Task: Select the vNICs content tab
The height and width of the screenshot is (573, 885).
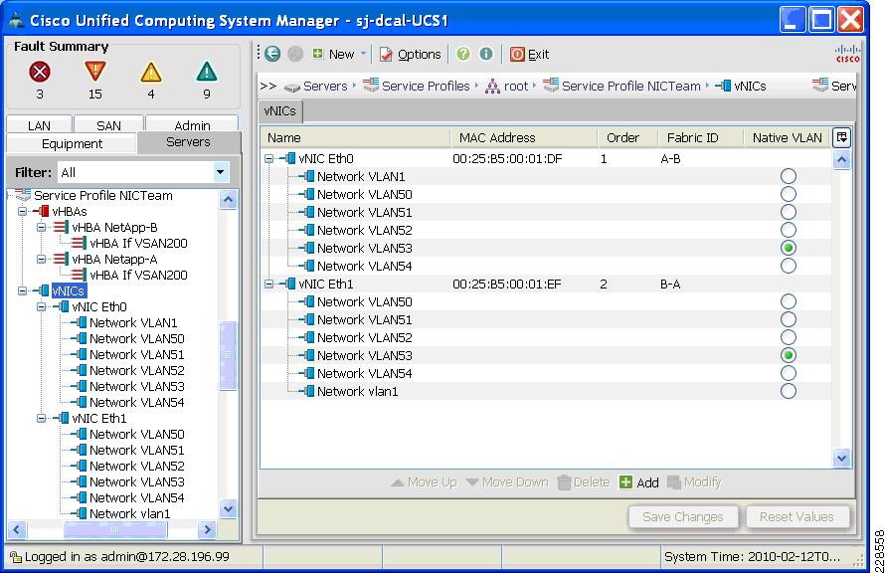Action: pyautogui.click(x=280, y=111)
